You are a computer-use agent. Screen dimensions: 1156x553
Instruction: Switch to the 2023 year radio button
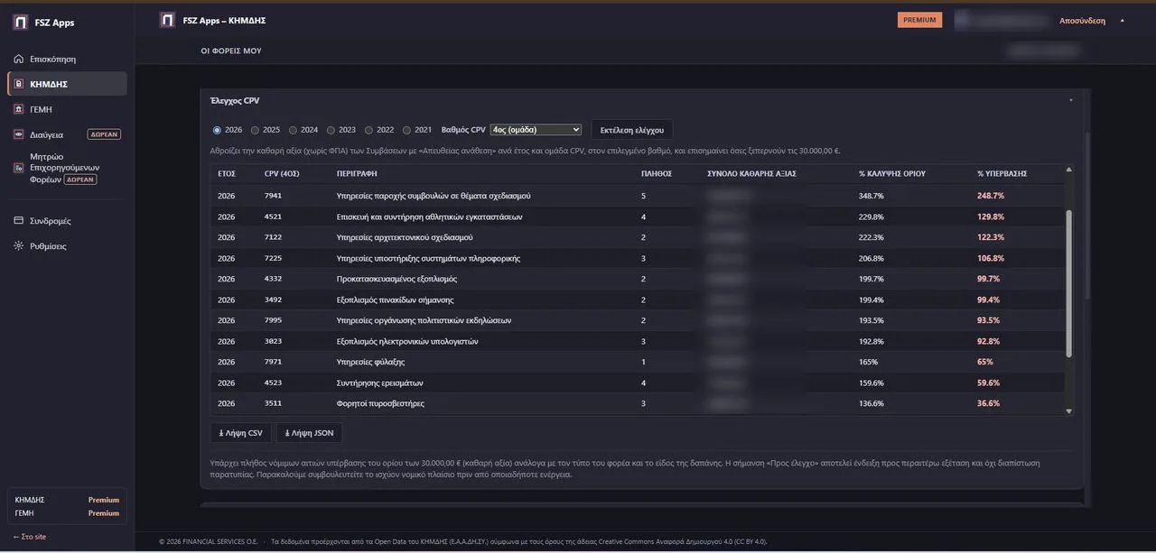(x=331, y=130)
